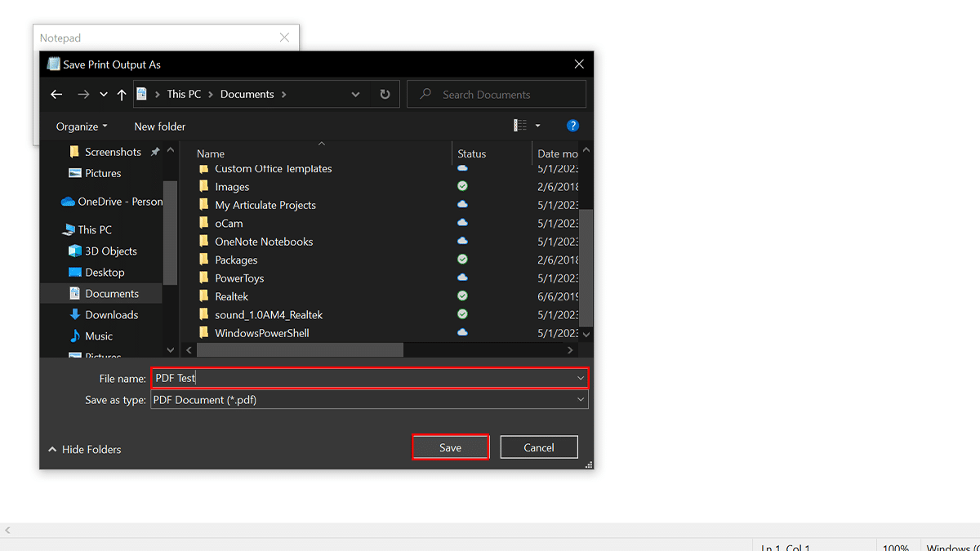This screenshot has width=980, height=551.
Task: Click the Cancel button
Action: [x=539, y=447]
